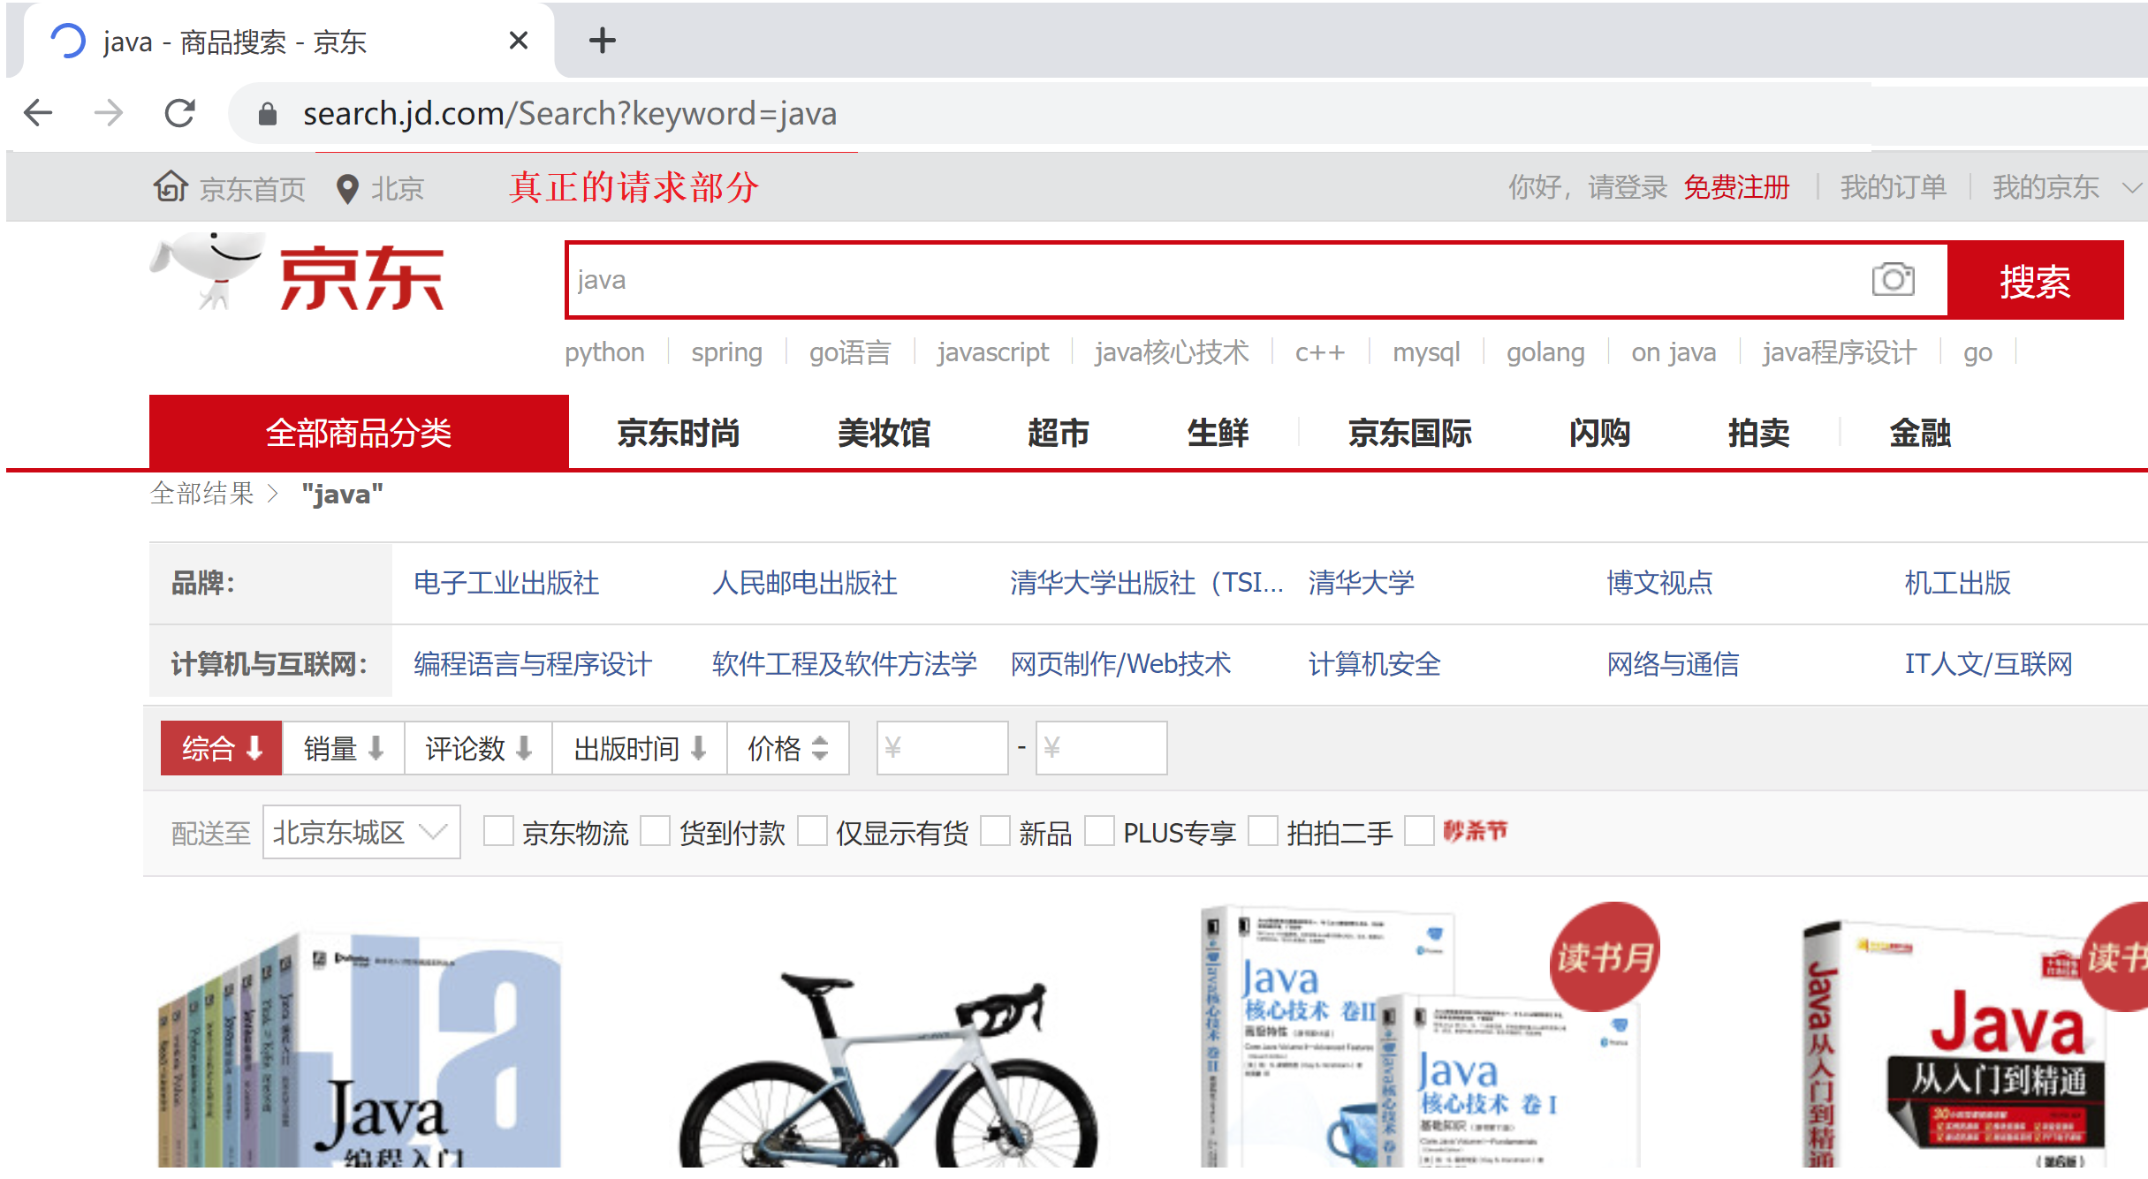The width and height of the screenshot is (2148, 1179).
Task: Filter by brand 博文视点
Action: click(1659, 583)
